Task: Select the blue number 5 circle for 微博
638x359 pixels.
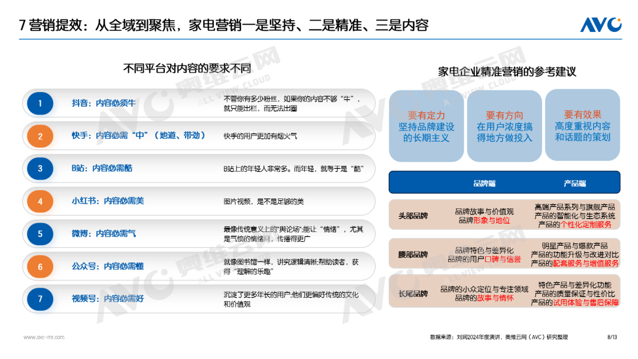Action: click(x=40, y=234)
